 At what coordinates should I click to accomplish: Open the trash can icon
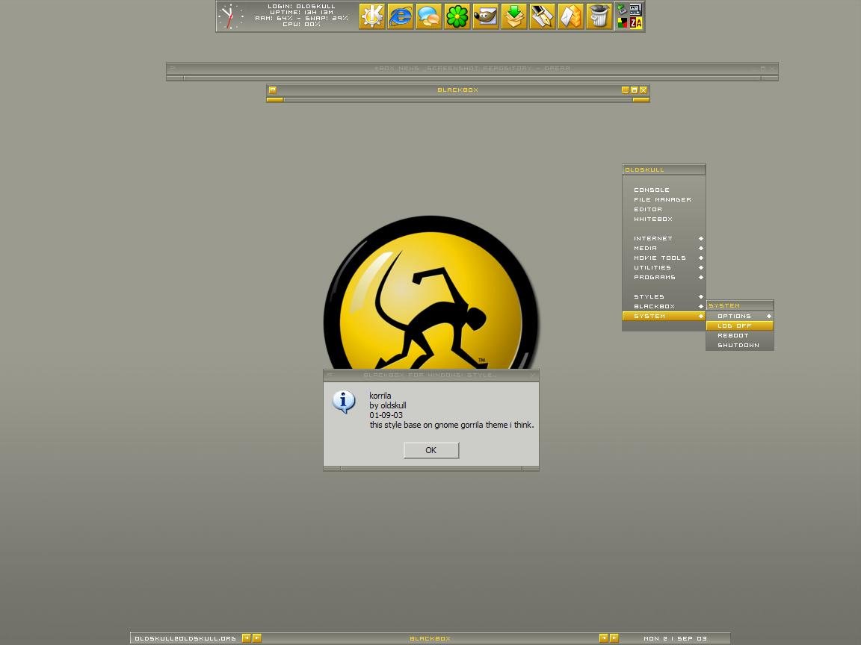coord(599,16)
